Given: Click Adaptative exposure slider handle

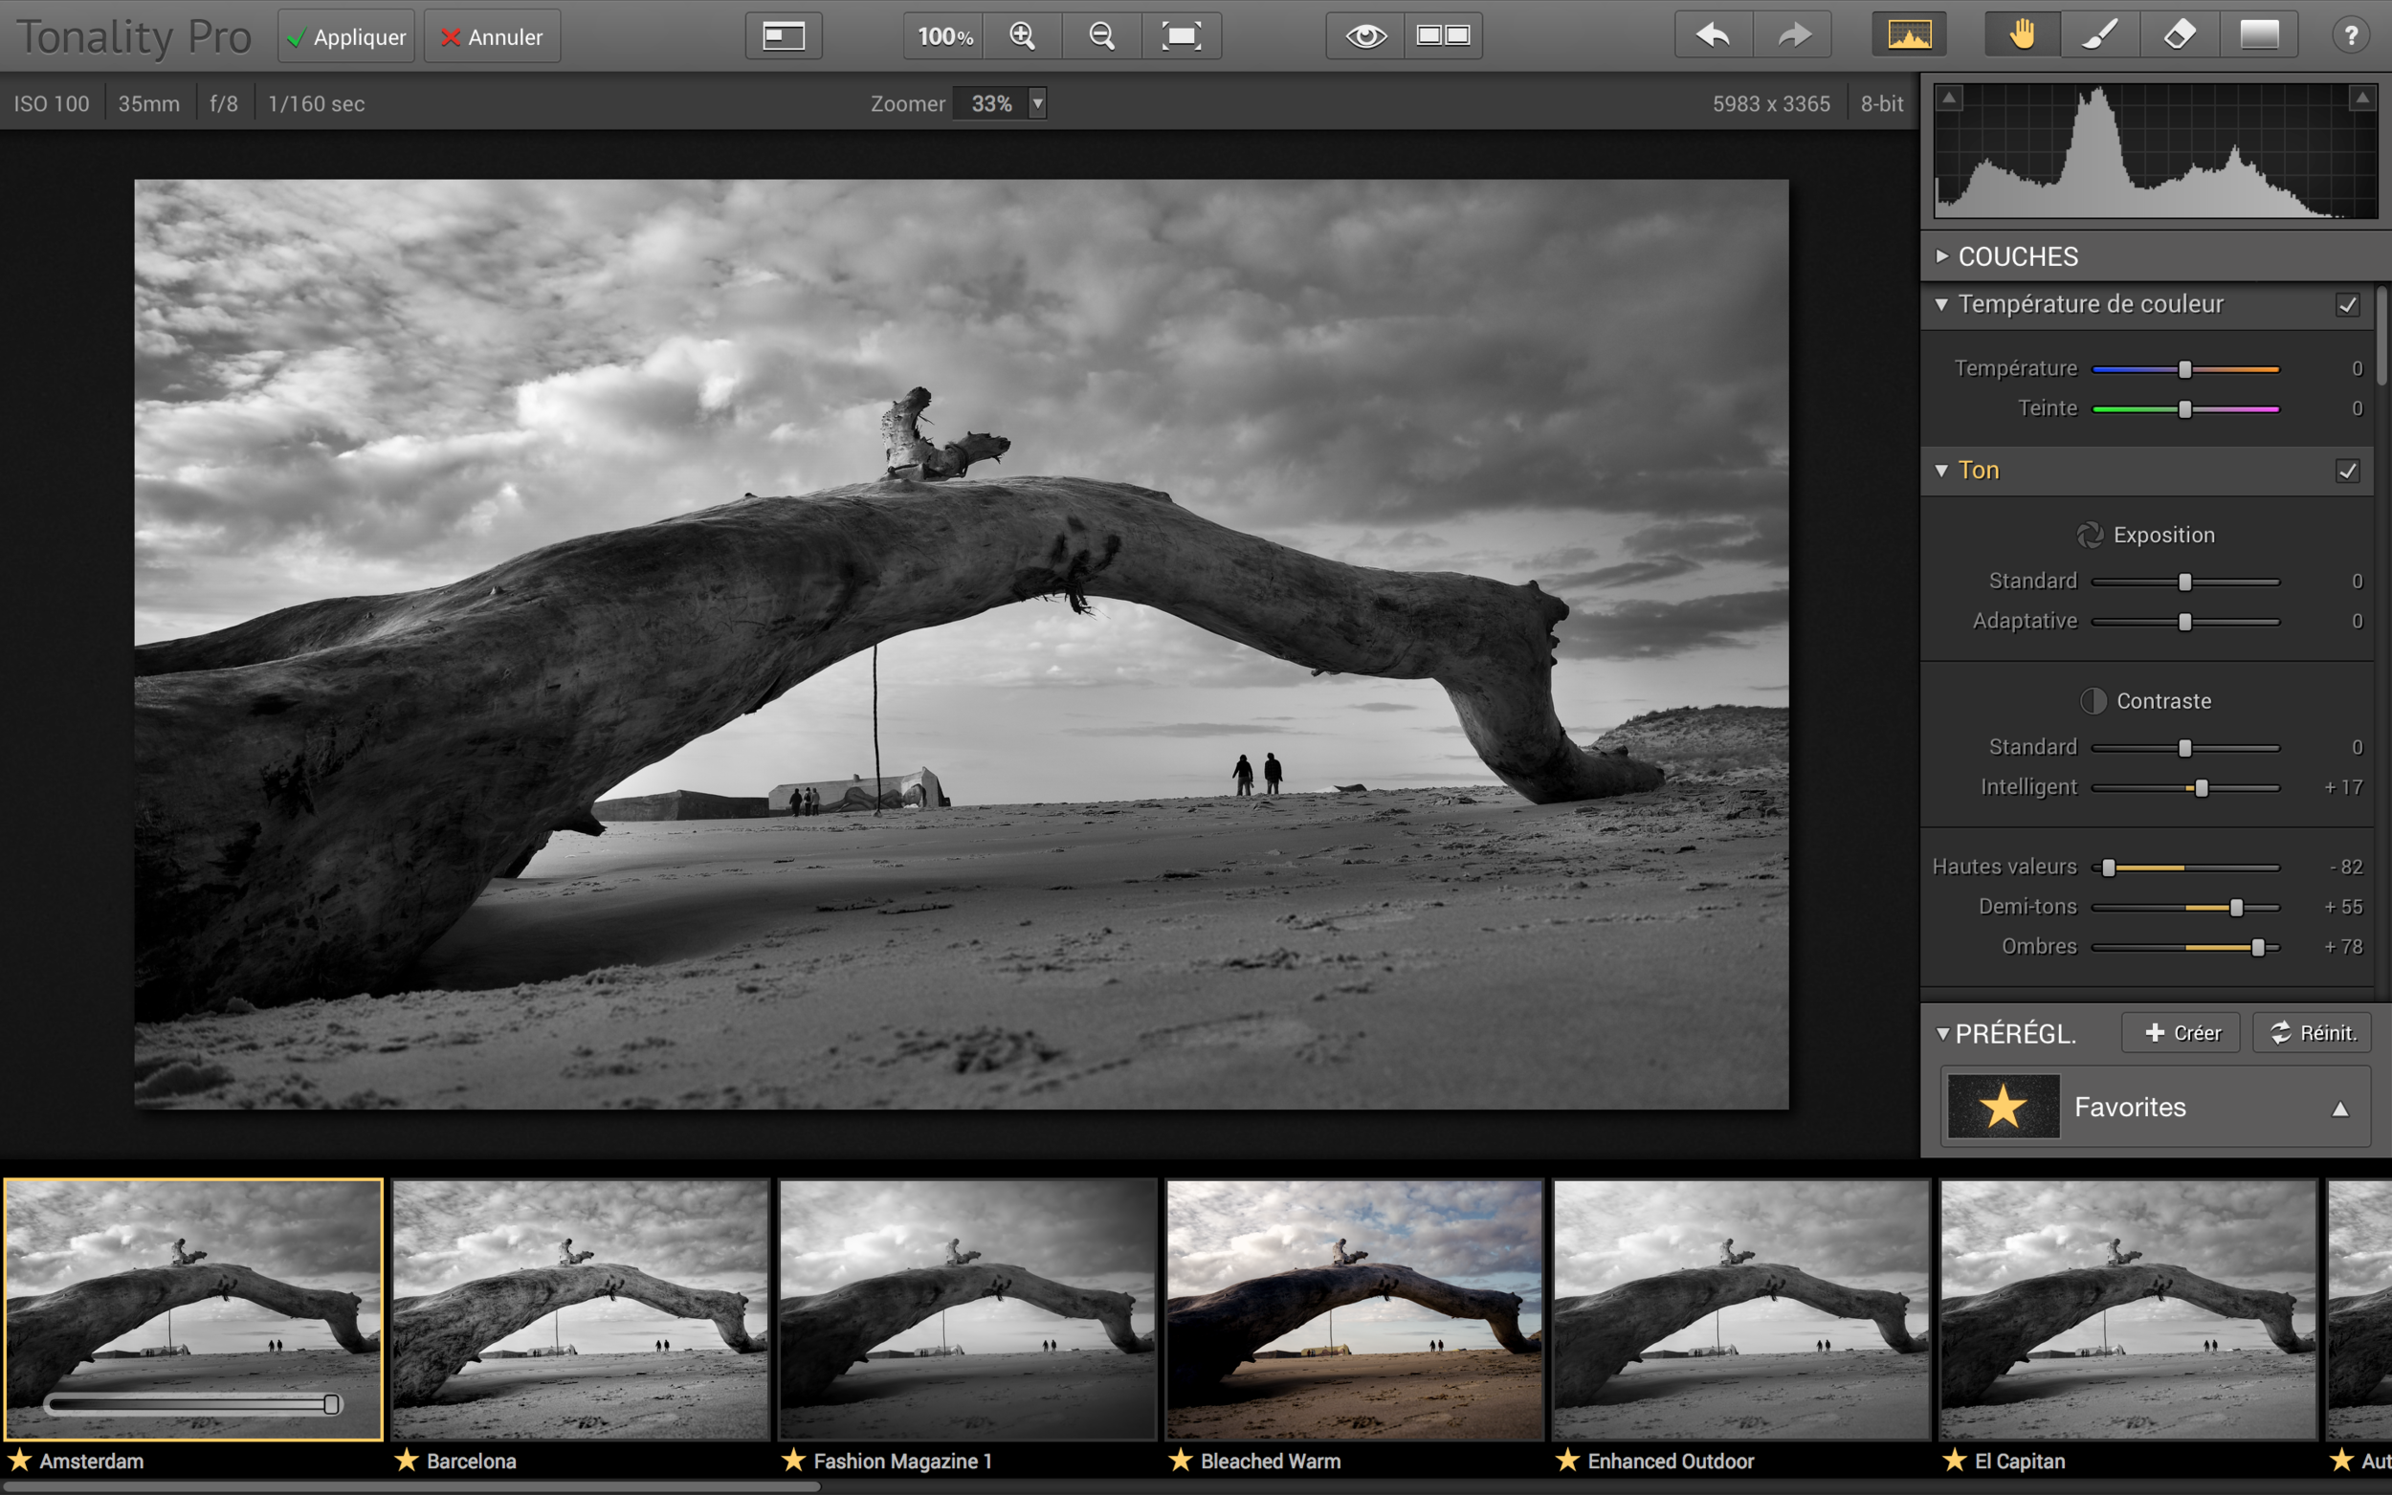Looking at the screenshot, I should 2185,622.
